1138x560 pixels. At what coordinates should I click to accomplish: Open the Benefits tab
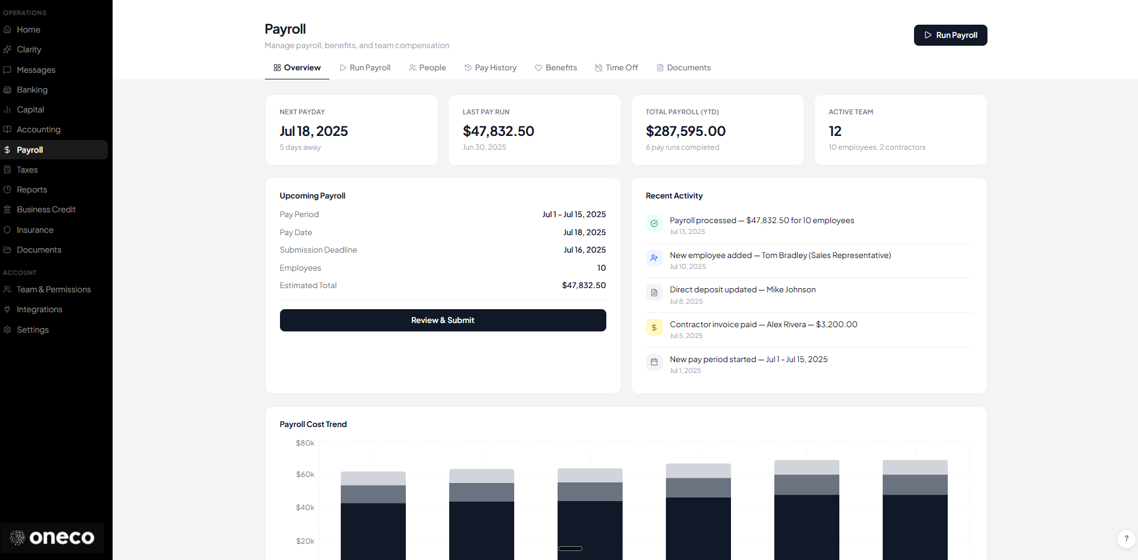tap(556, 67)
